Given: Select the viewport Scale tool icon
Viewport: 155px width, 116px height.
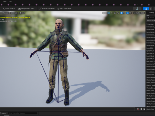Looking at the screenshot, I should pos(111,13).
